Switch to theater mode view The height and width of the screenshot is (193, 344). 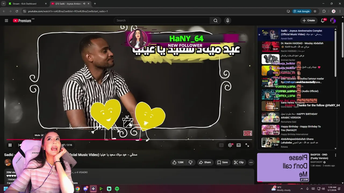point(239,145)
